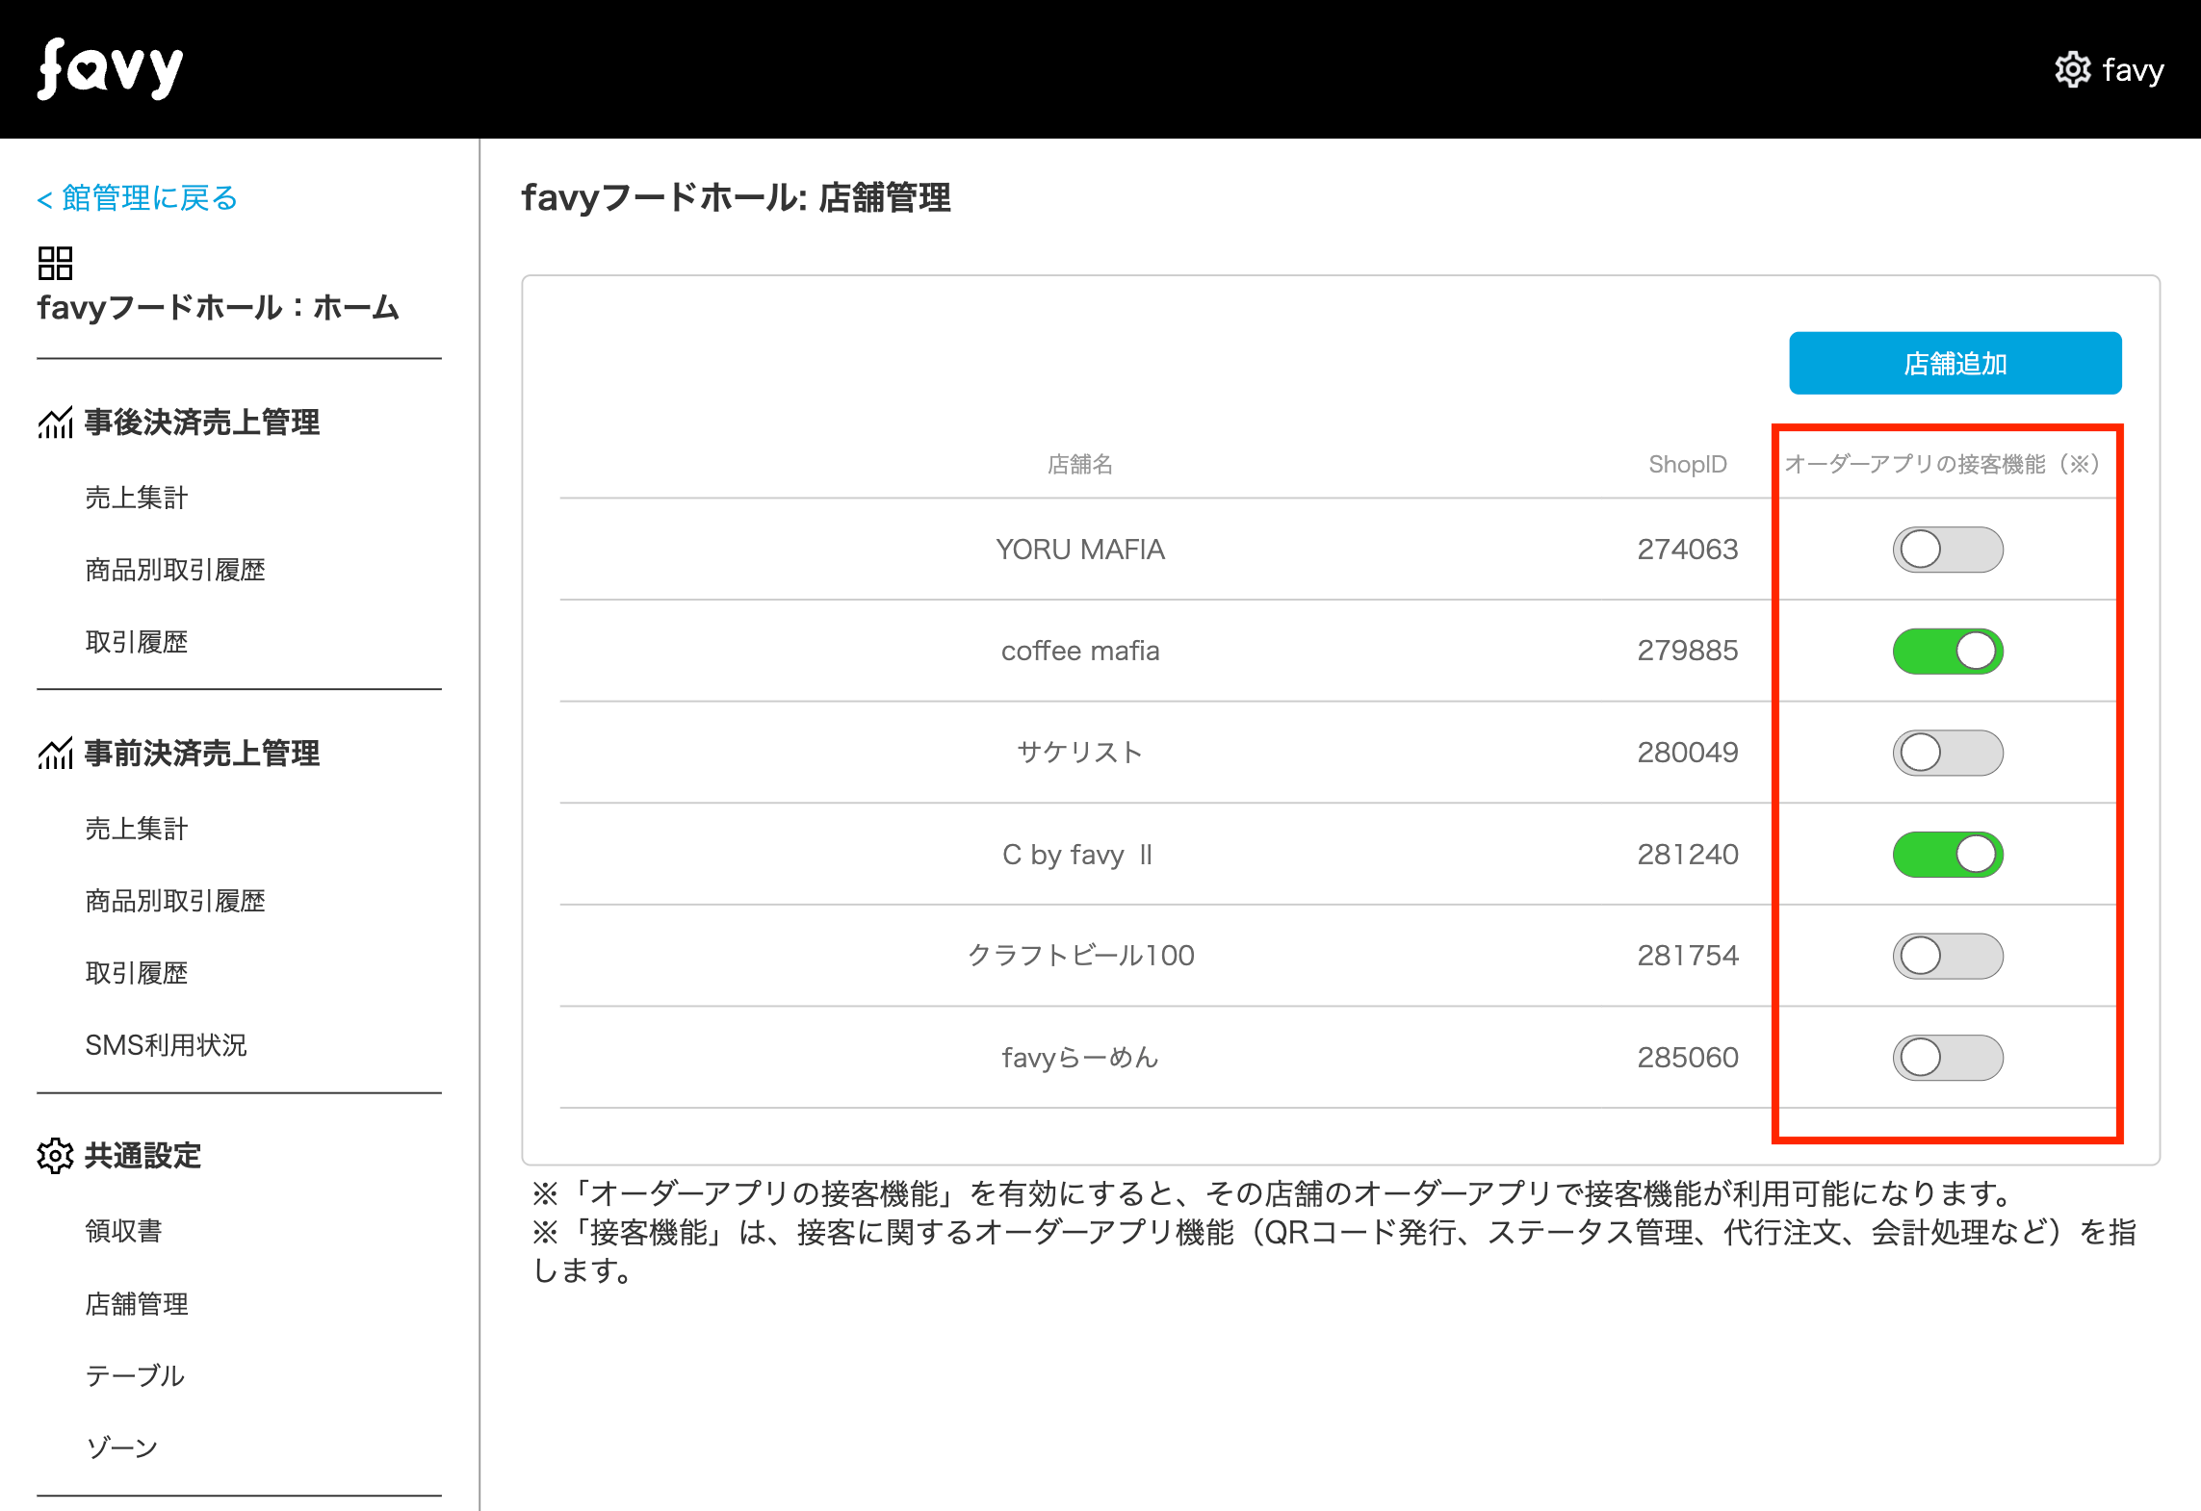
Task: Select the YORU MAFIA shop name
Action: [x=1080, y=550]
